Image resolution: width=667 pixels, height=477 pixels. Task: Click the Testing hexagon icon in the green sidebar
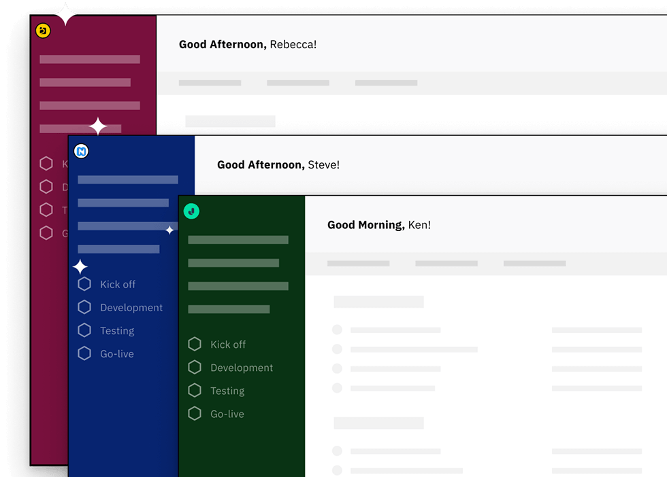pos(195,391)
